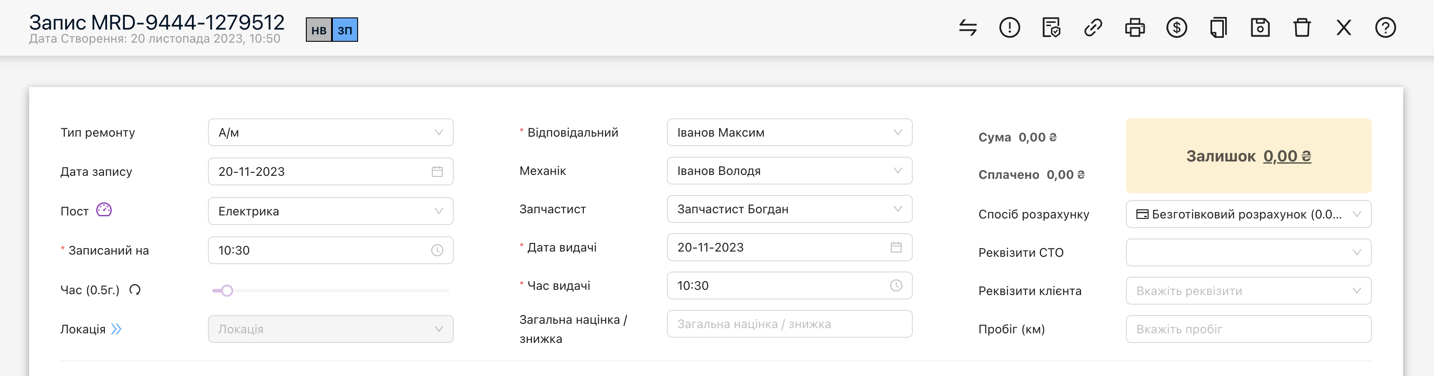Screen dimensions: 1434x376
Task: Open the Запчастист dropdown
Action: coord(789,209)
